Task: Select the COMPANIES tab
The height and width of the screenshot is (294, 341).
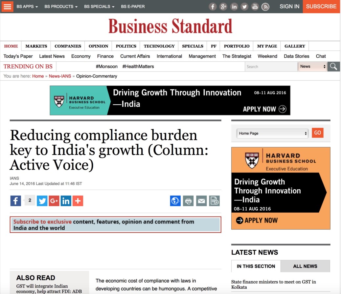Action: pos(68,46)
